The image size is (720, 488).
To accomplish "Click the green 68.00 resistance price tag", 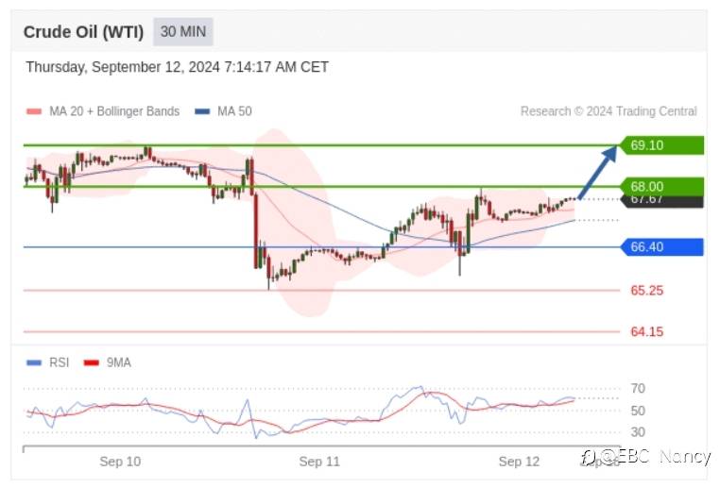I will 661,186.
